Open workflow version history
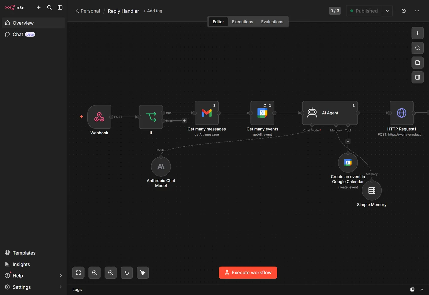 click(x=404, y=11)
